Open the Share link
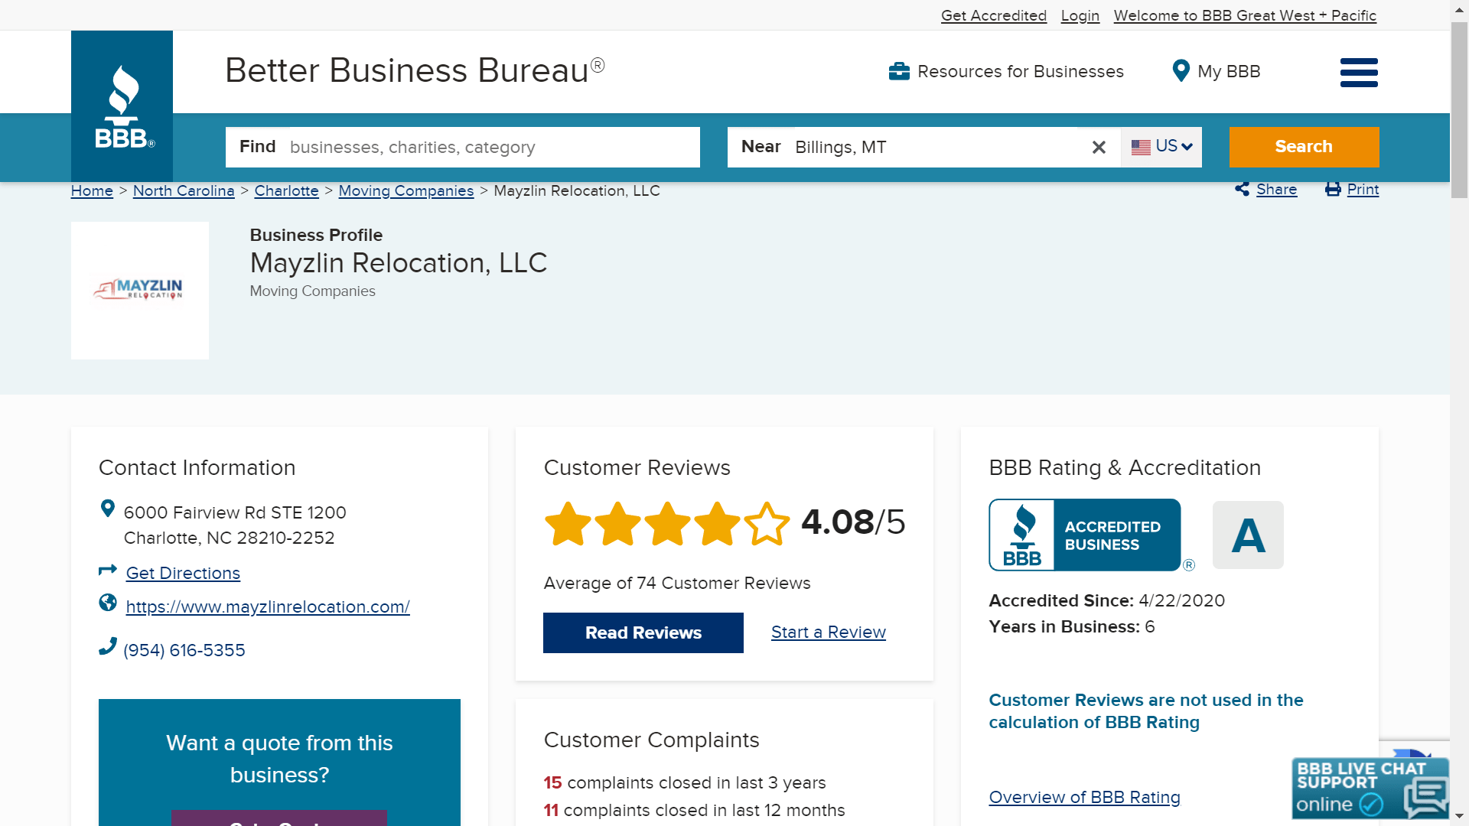The height and width of the screenshot is (826, 1469). [x=1276, y=189]
